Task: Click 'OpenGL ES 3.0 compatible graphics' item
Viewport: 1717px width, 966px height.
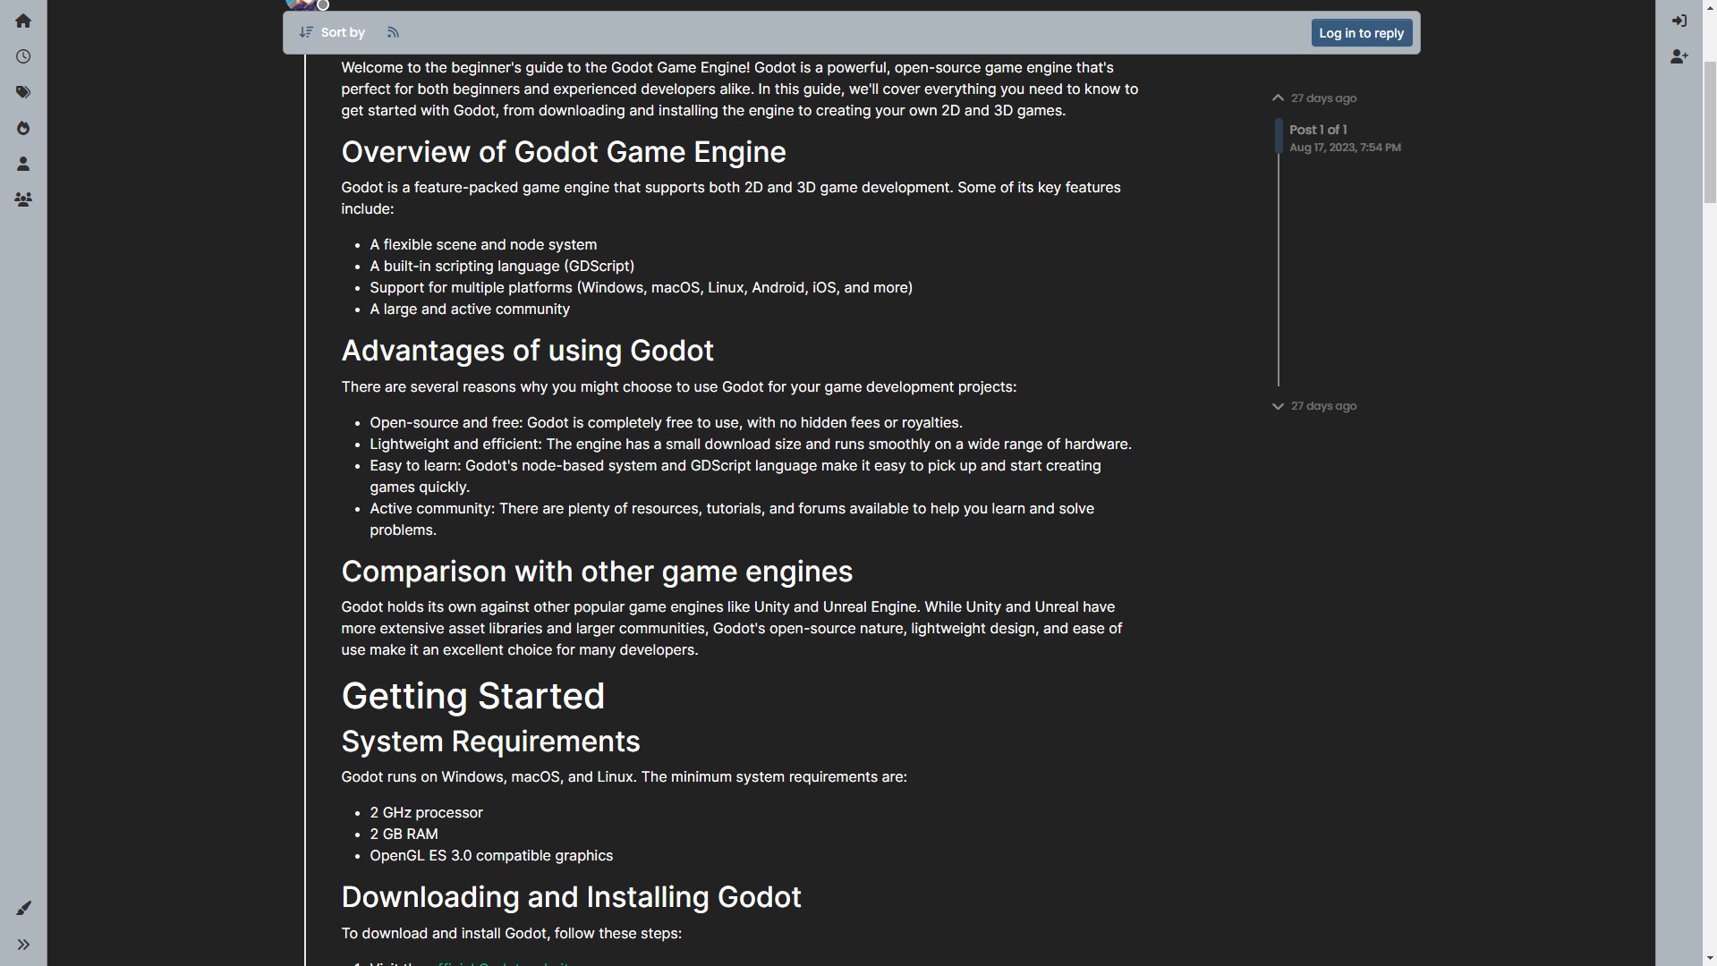Action: [491, 856]
